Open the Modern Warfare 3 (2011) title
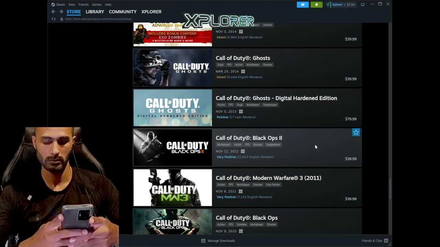The image size is (440, 247). click(x=268, y=178)
